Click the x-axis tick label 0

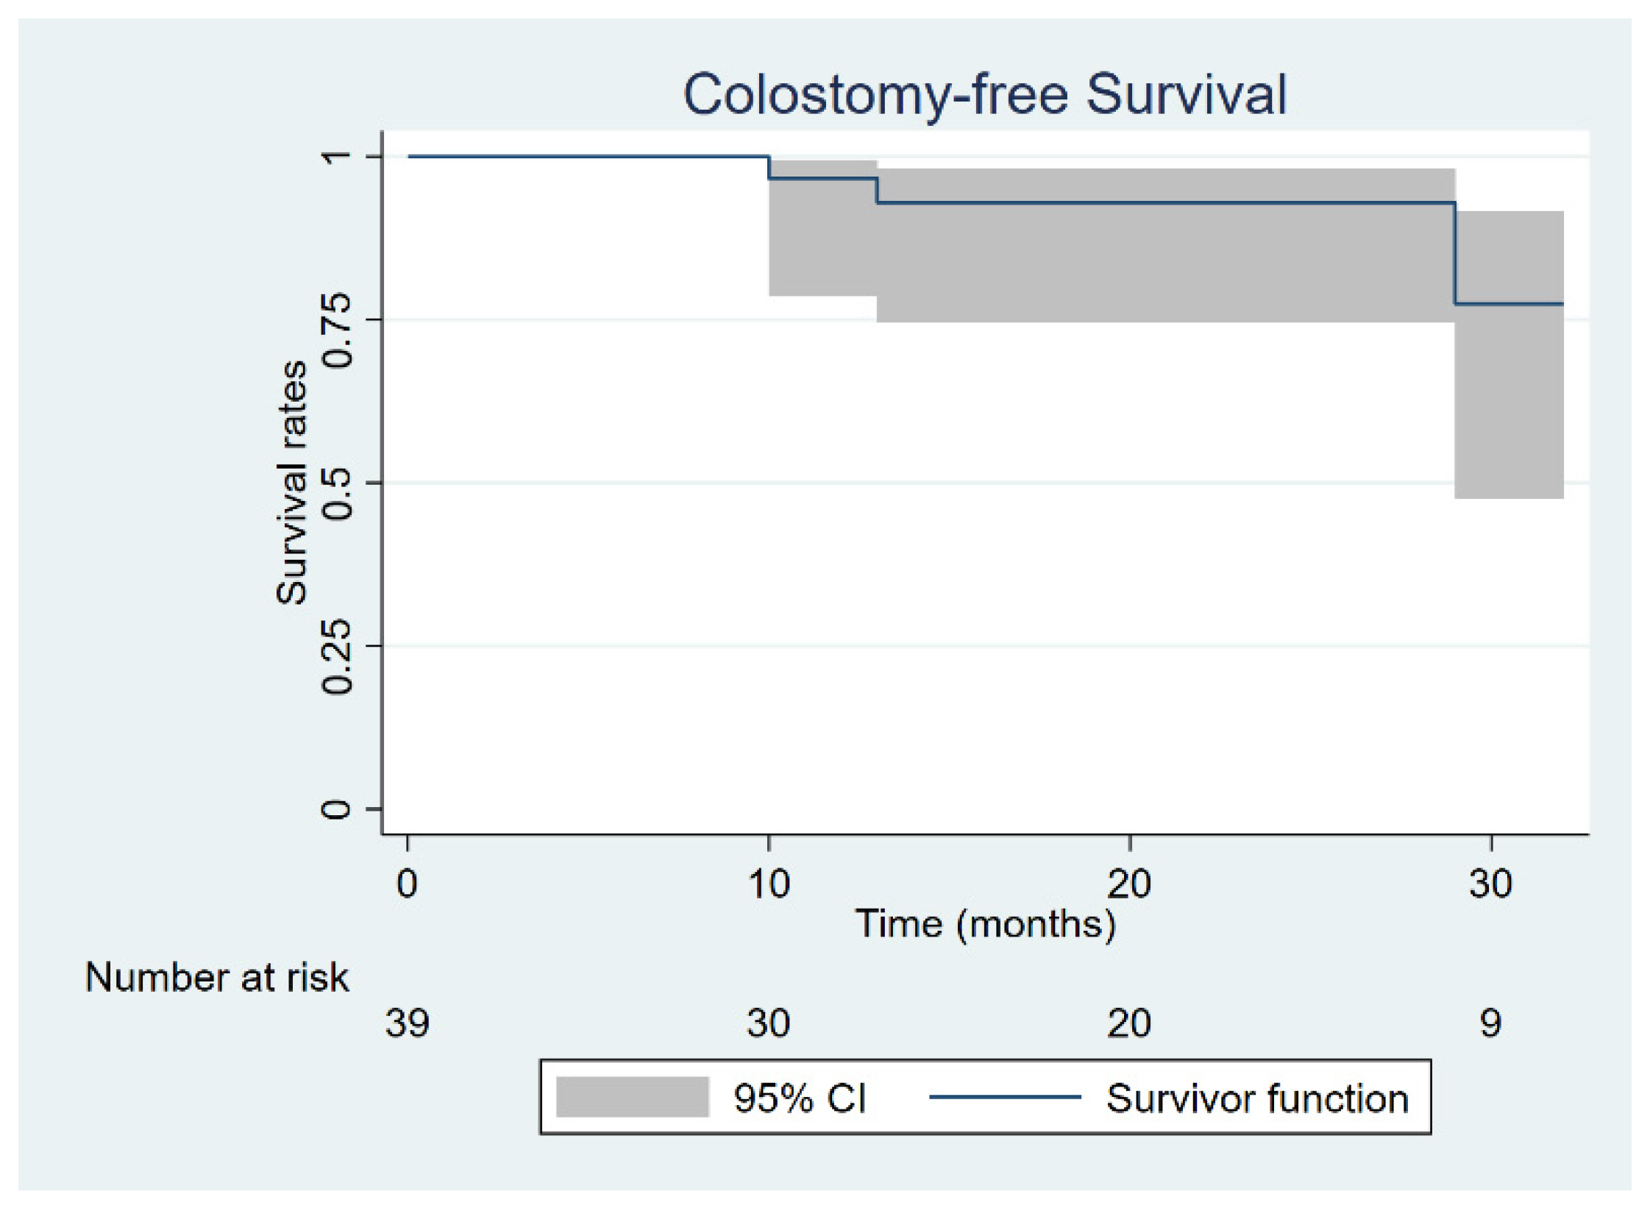[x=407, y=884]
